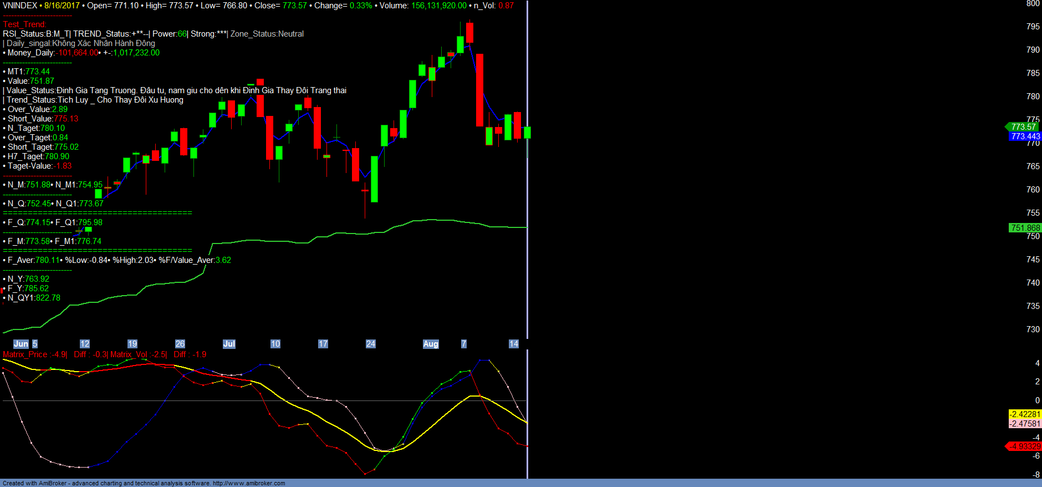Viewport: 1042px width, 487px height.
Task: Select the date label 19 on time axis
Action: [132, 344]
